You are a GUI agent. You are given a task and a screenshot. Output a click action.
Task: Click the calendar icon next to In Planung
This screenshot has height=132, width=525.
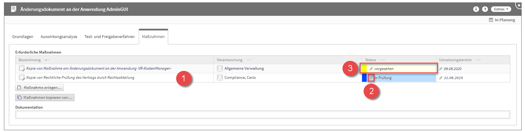tap(491, 20)
